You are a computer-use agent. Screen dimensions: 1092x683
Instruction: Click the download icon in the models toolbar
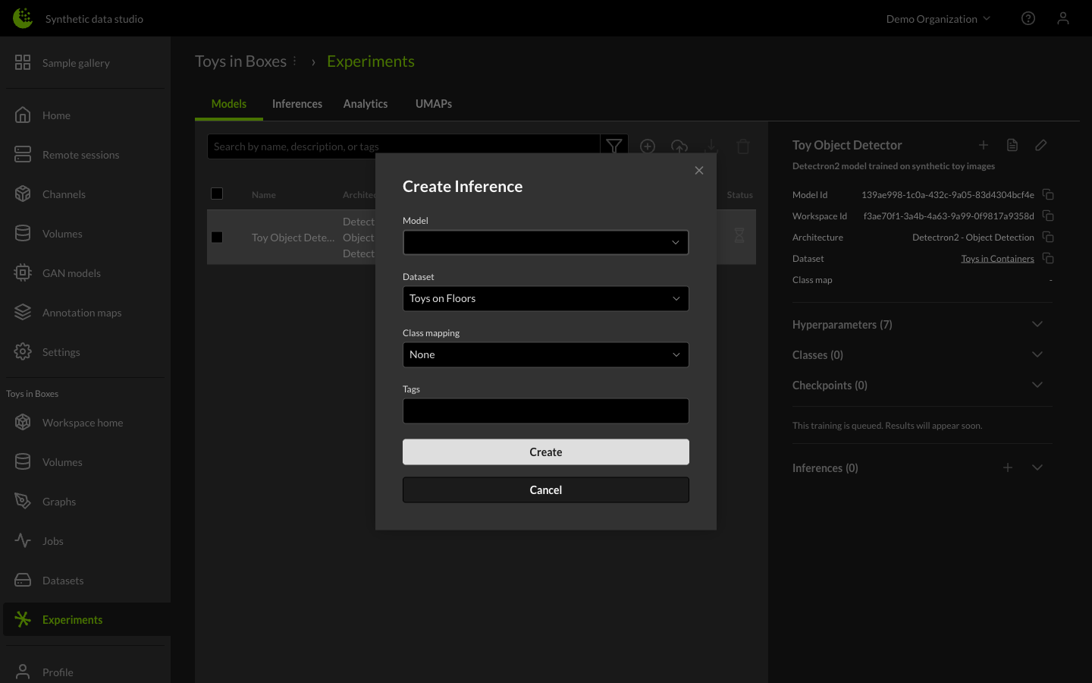tap(711, 146)
